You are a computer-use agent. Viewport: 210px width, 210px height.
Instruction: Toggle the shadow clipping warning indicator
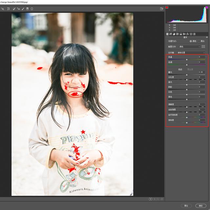pyautogui.click(x=167, y=7)
